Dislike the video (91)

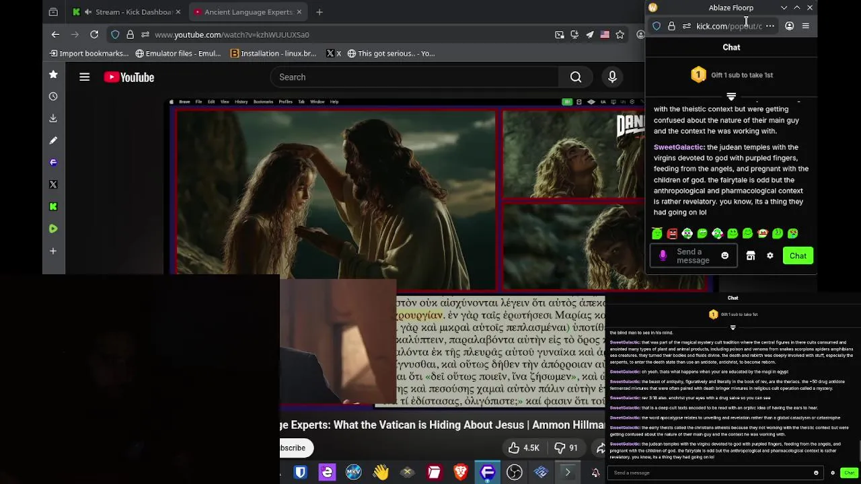coord(566,448)
